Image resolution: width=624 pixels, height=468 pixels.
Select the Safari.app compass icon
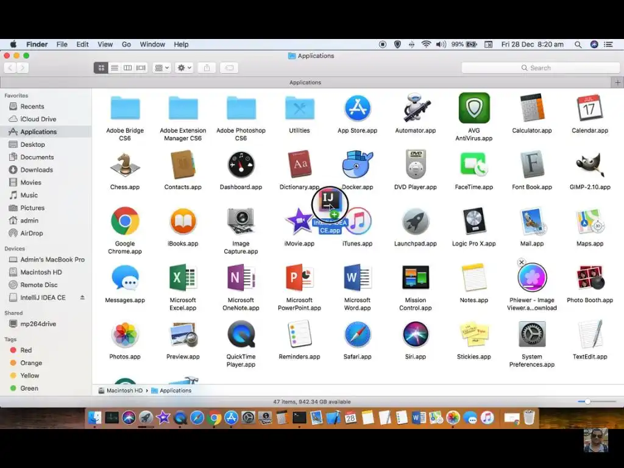pyautogui.click(x=357, y=335)
